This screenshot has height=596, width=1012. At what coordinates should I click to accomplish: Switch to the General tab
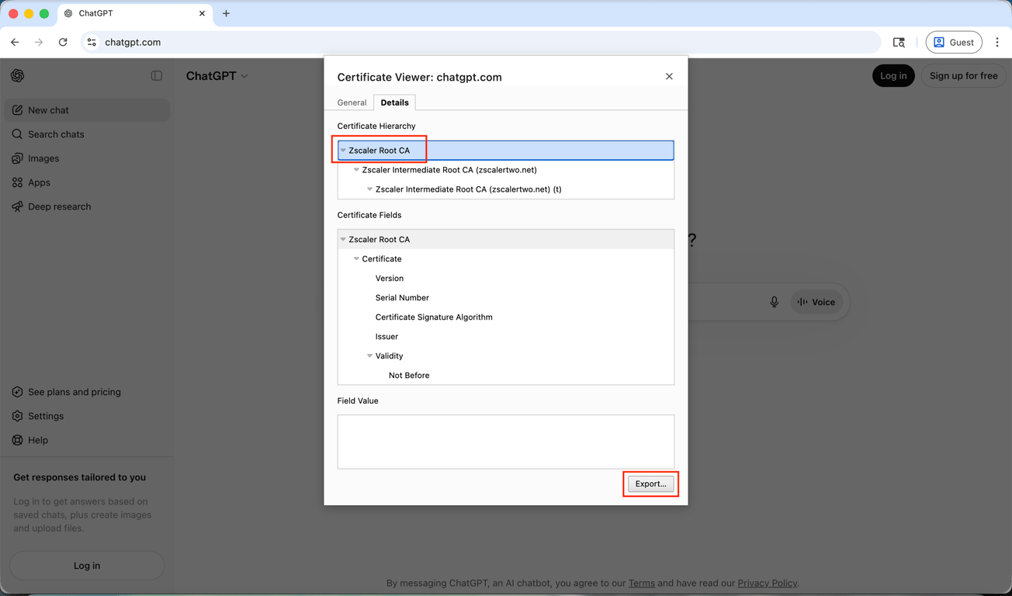(352, 102)
